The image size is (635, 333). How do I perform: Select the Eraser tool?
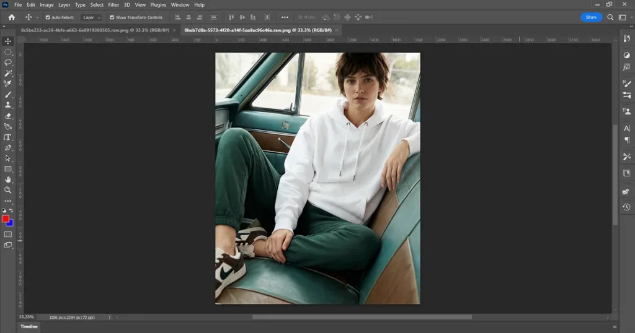pos(8,116)
